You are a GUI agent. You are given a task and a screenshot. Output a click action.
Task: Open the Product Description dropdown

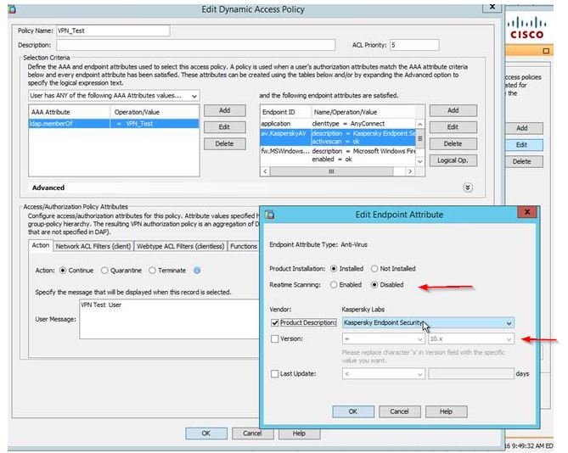click(428, 322)
